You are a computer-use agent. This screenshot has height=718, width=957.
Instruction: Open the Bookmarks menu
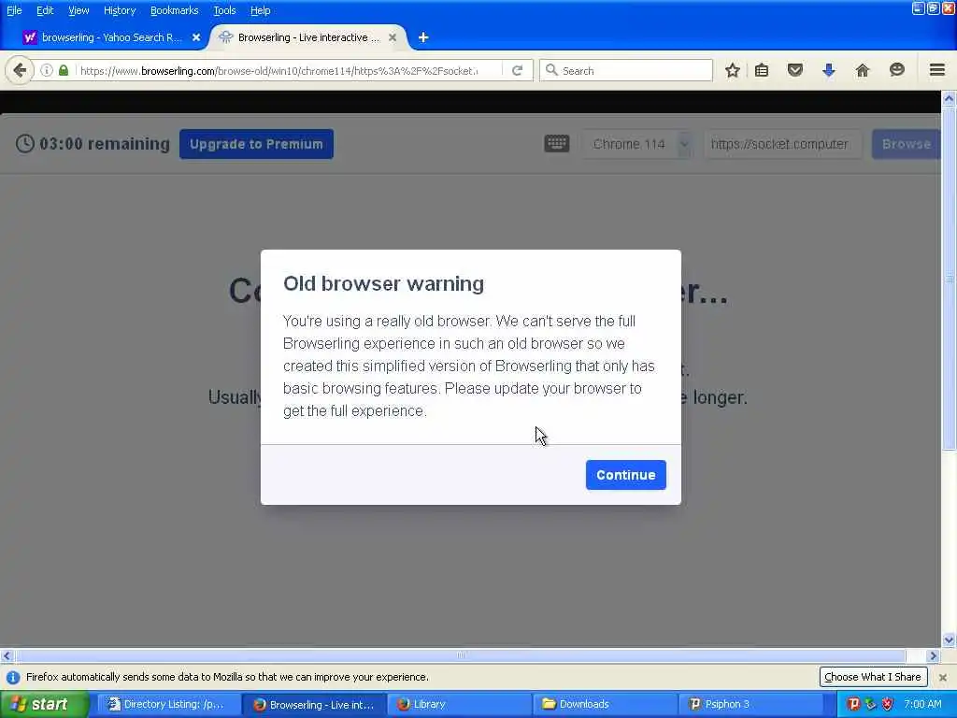pos(174,10)
